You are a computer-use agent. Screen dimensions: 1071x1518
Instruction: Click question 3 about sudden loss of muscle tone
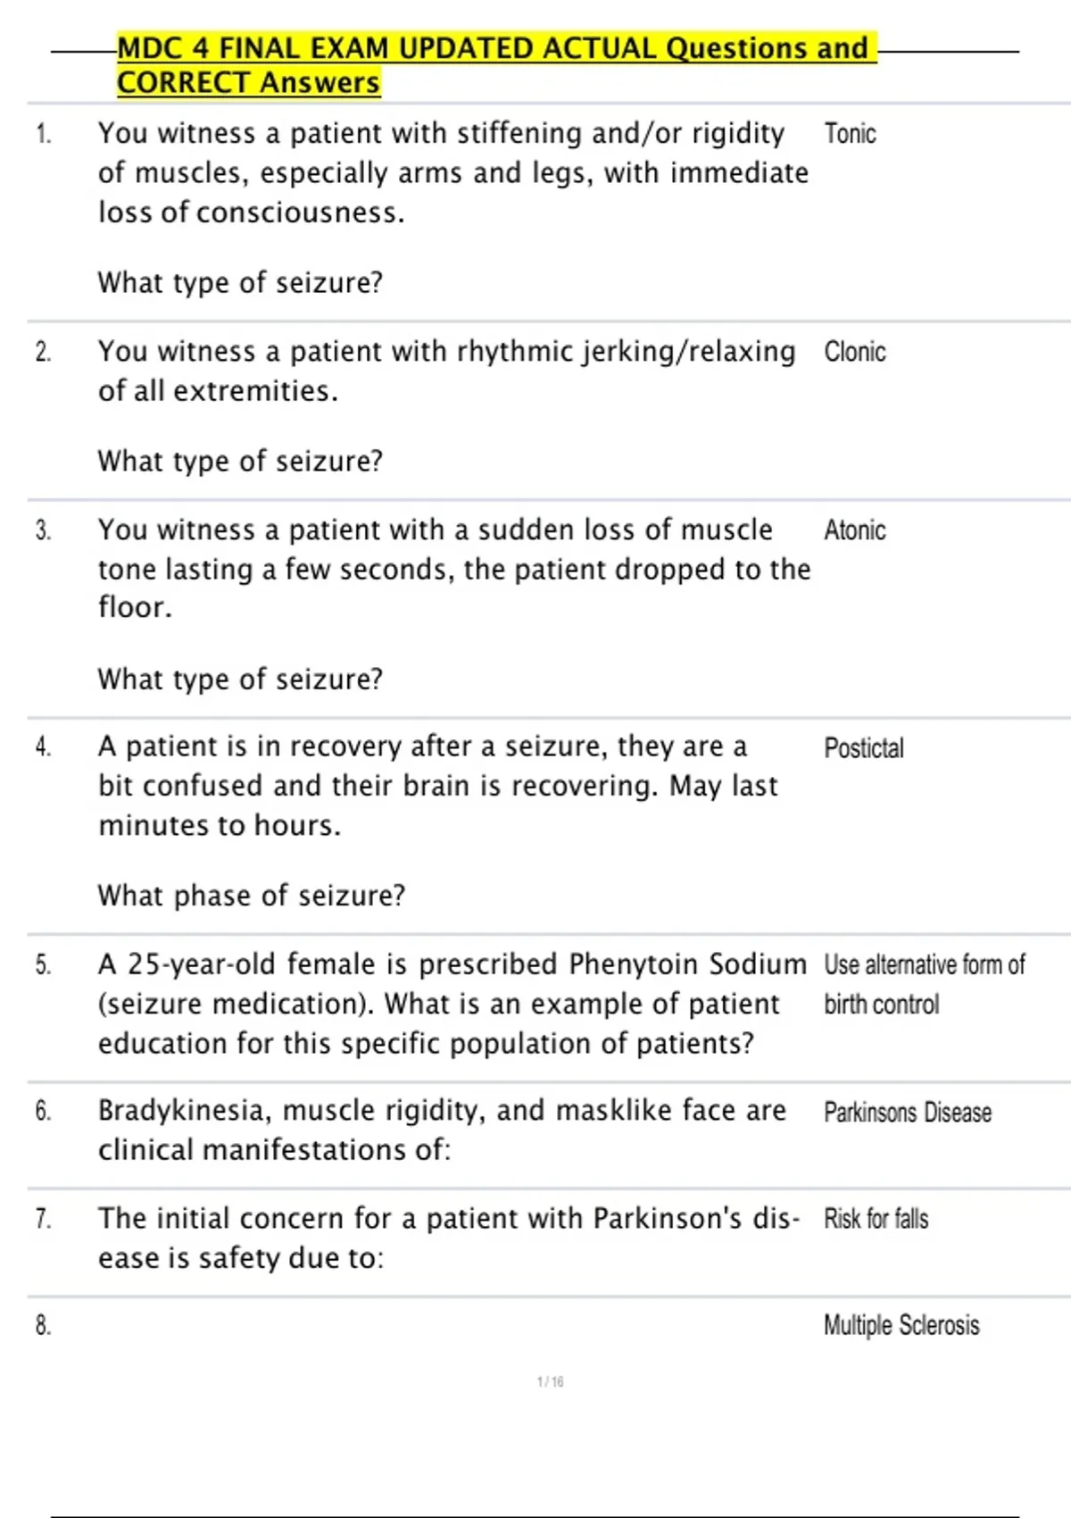coord(453,569)
